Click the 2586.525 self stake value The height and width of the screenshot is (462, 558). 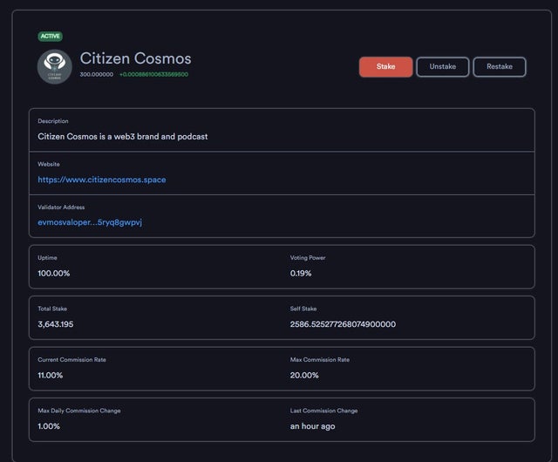coord(343,324)
